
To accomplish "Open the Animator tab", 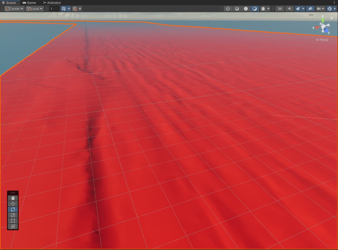I will click(x=52, y=3).
